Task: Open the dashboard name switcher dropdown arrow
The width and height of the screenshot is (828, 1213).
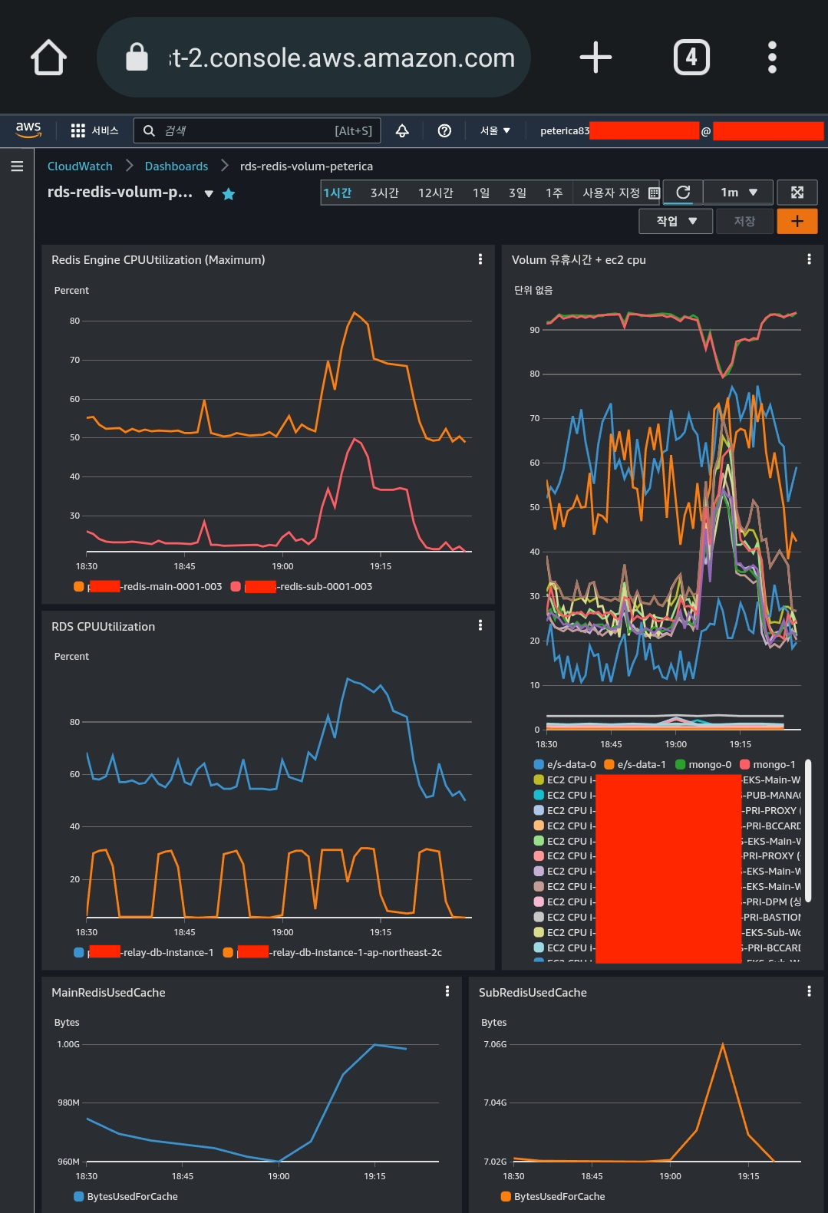Action: (209, 194)
